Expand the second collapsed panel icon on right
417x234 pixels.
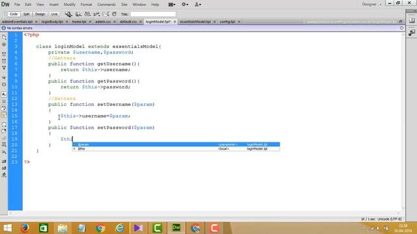tap(412, 32)
